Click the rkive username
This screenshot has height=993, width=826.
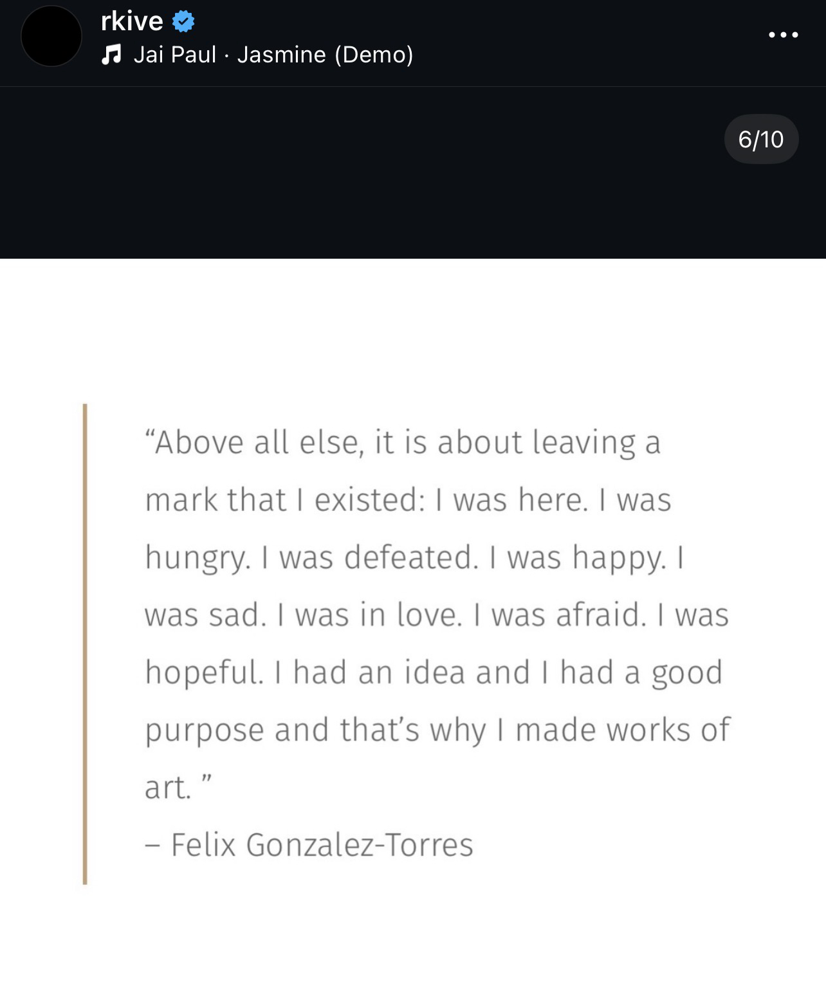(132, 21)
